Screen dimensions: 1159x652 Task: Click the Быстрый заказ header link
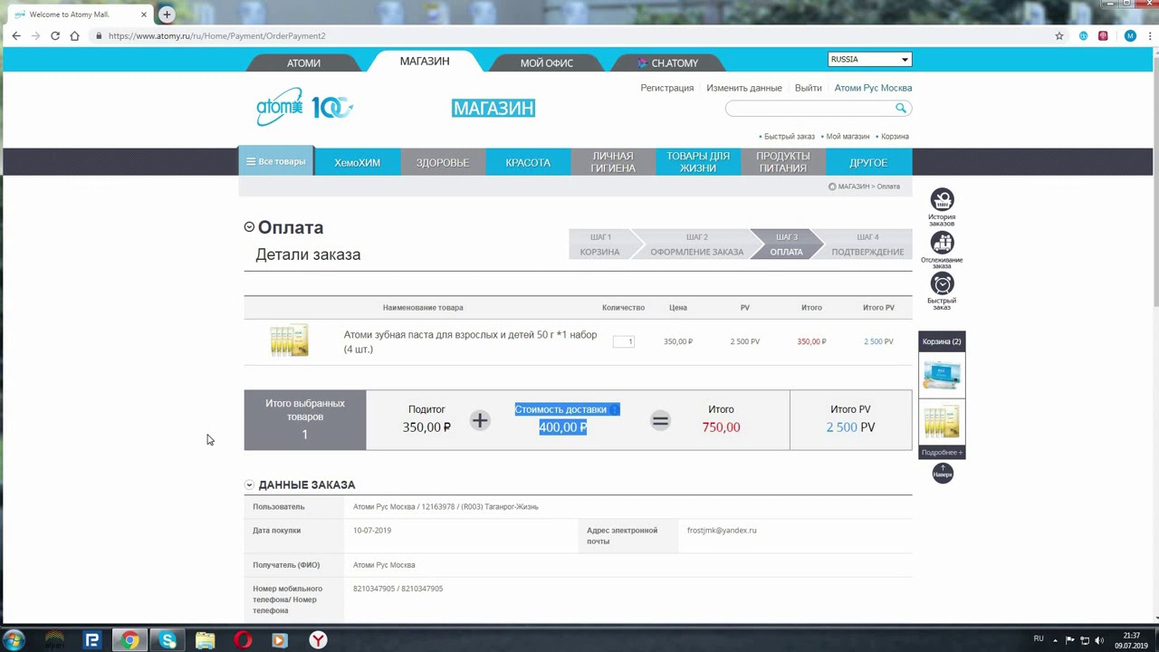click(790, 137)
